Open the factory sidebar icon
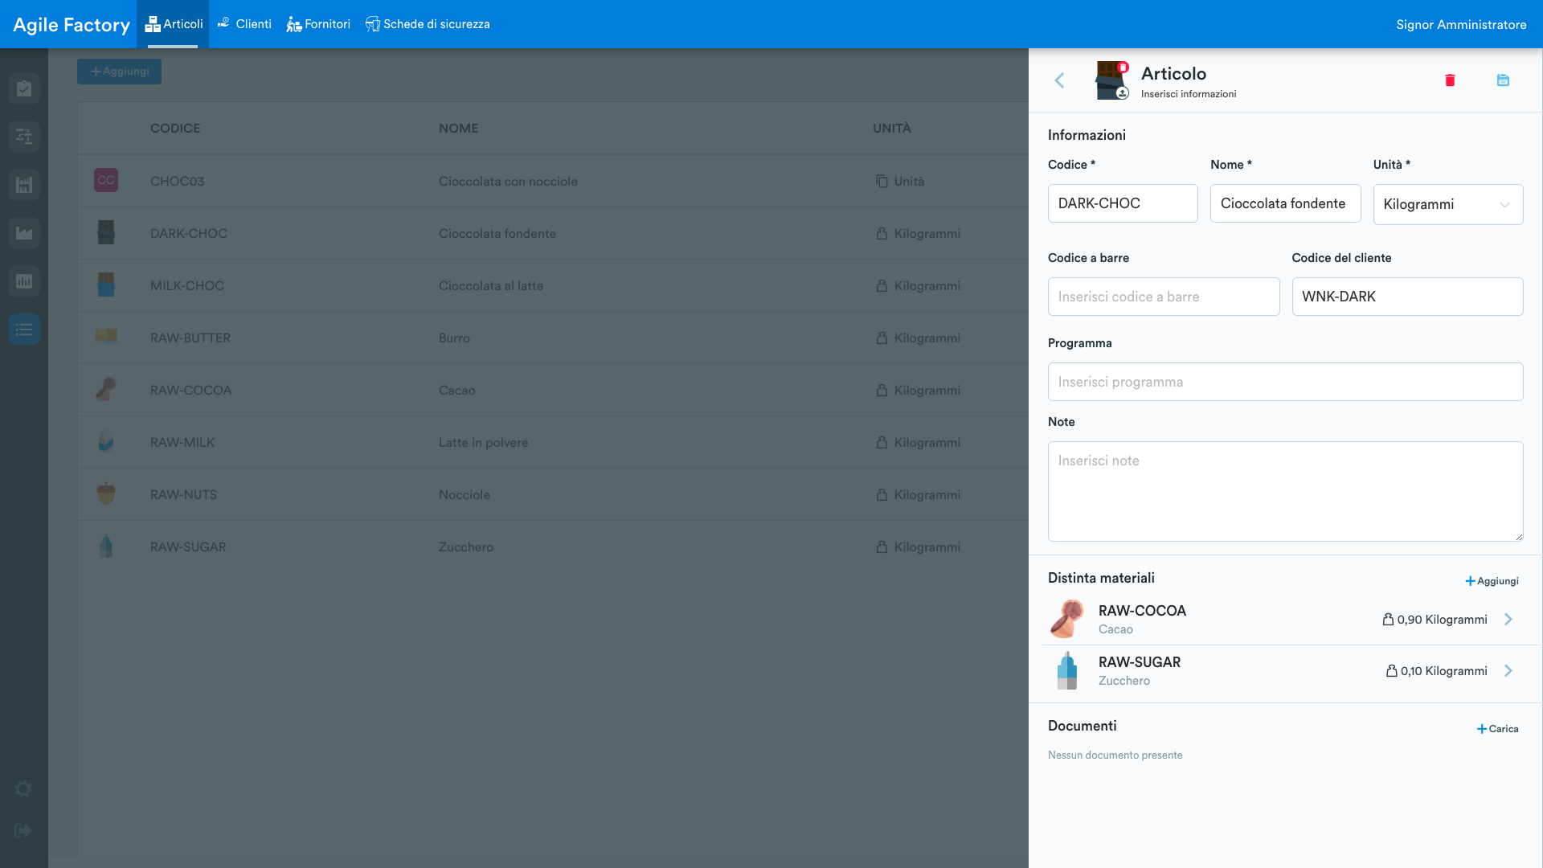1543x868 pixels. tap(24, 185)
